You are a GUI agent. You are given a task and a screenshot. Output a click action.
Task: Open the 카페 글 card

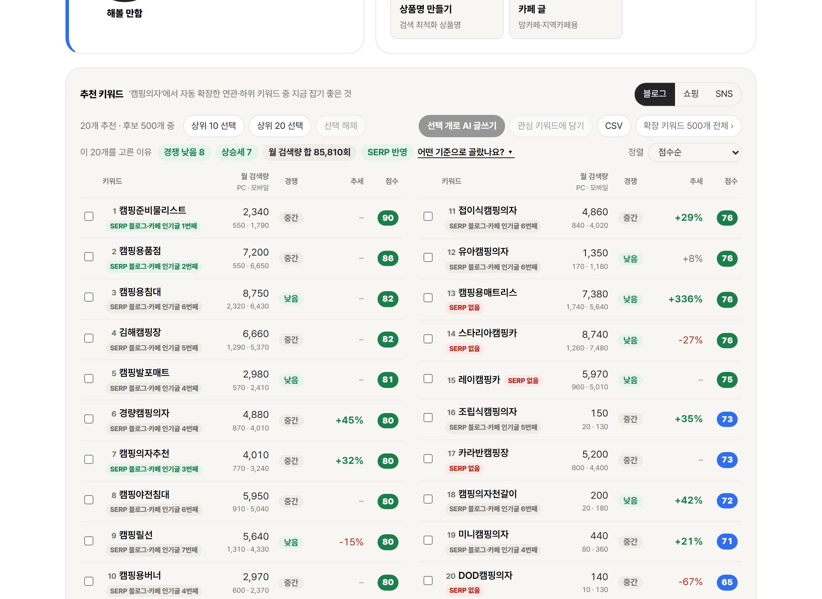click(x=566, y=18)
